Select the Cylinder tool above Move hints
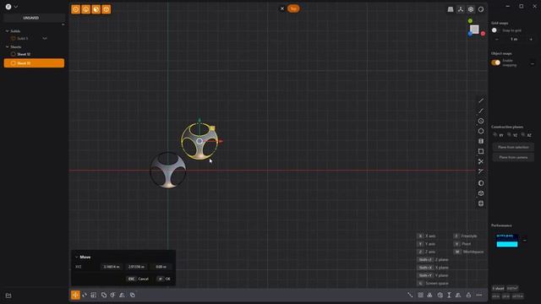The image size is (541, 304). coord(481,204)
